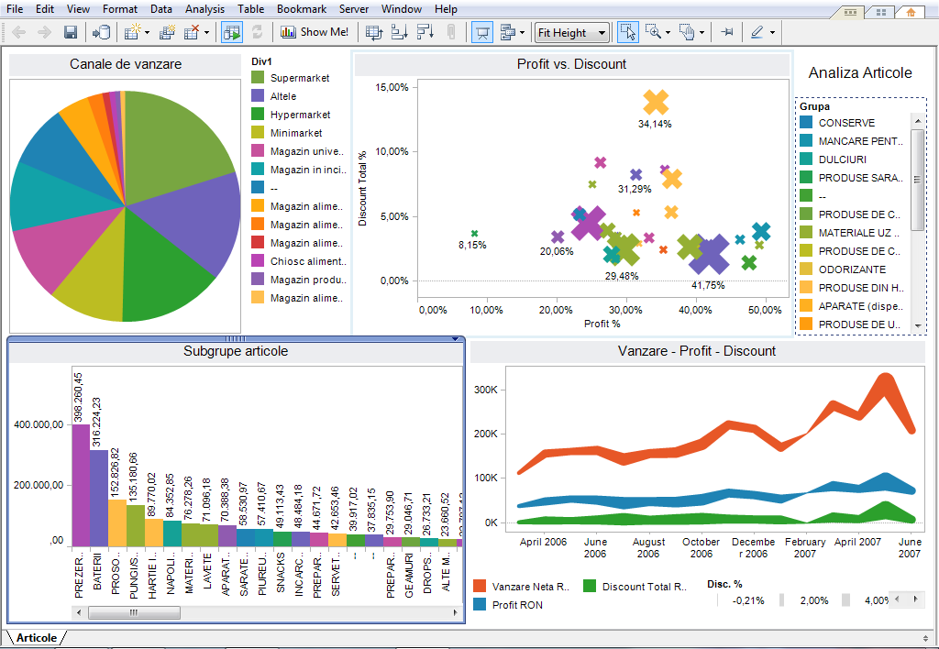The image size is (939, 649).
Task: Click the ODORIZANTE legend label
Action: click(852, 269)
